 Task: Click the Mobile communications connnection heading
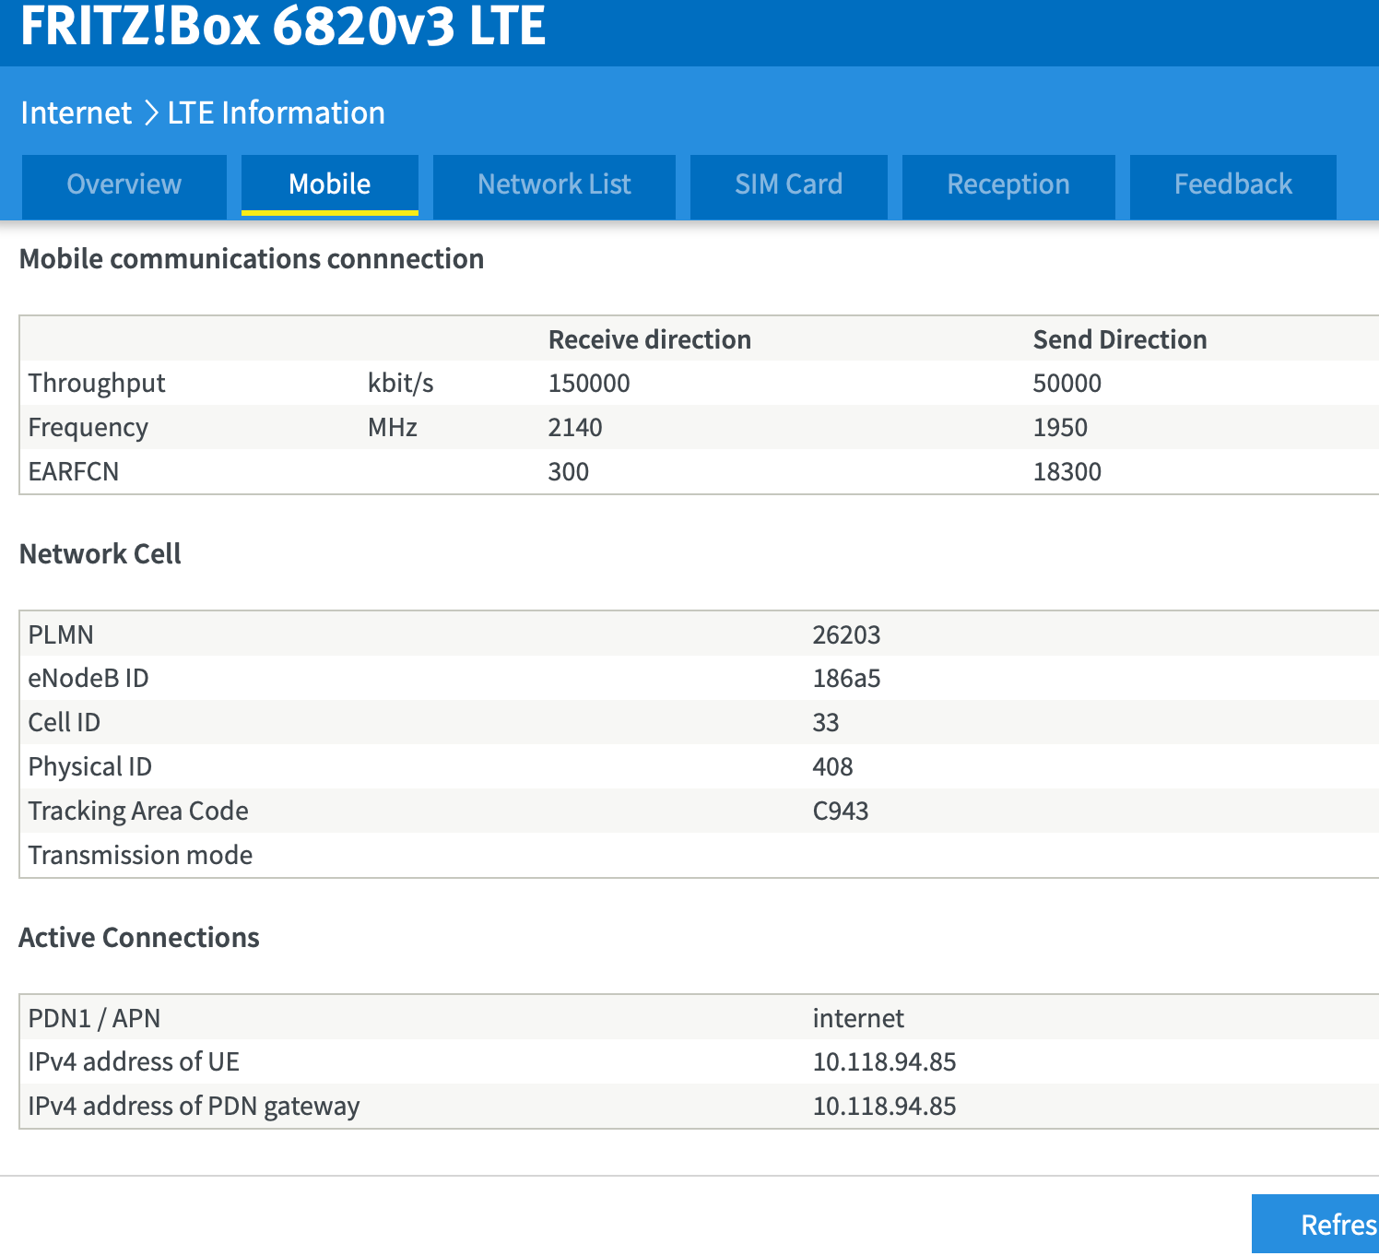(252, 259)
